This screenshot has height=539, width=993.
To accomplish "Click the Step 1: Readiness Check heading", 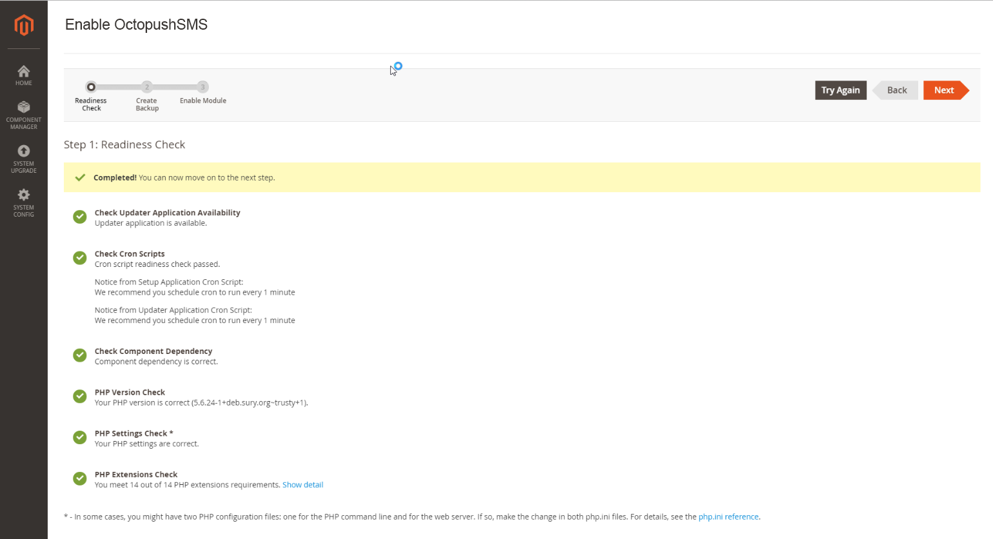I will click(x=124, y=144).
